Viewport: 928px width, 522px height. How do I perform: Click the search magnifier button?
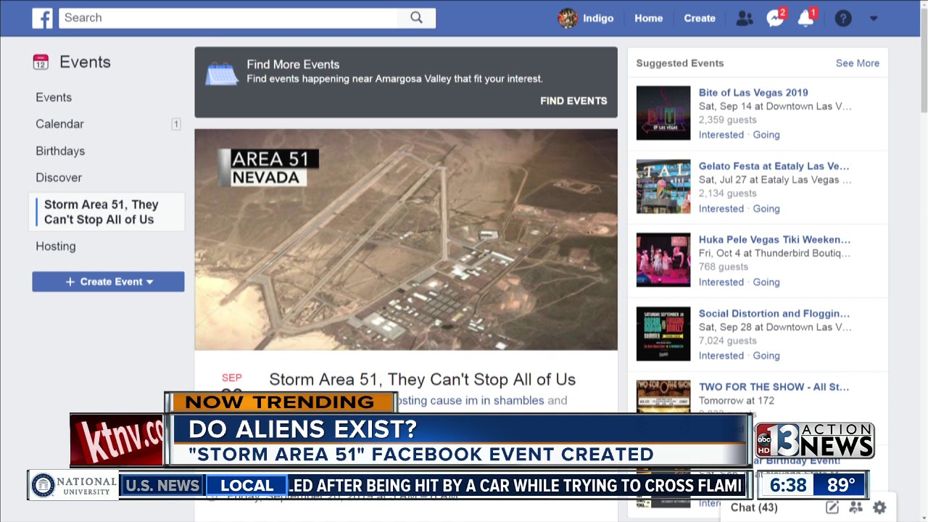point(416,18)
